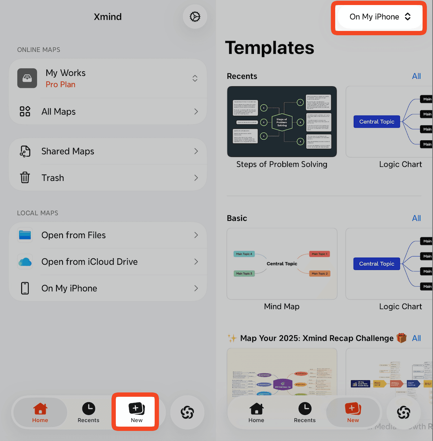The height and width of the screenshot is (441, 433).
Task: Click the Shared Maps document icon
Action: pos(25,151)
